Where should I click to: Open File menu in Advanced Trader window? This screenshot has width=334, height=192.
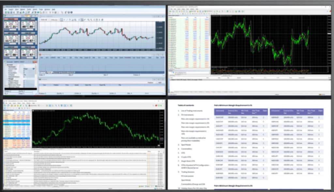(6, 9)
